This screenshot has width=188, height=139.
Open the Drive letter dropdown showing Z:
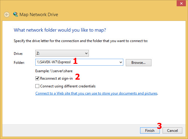62,53
